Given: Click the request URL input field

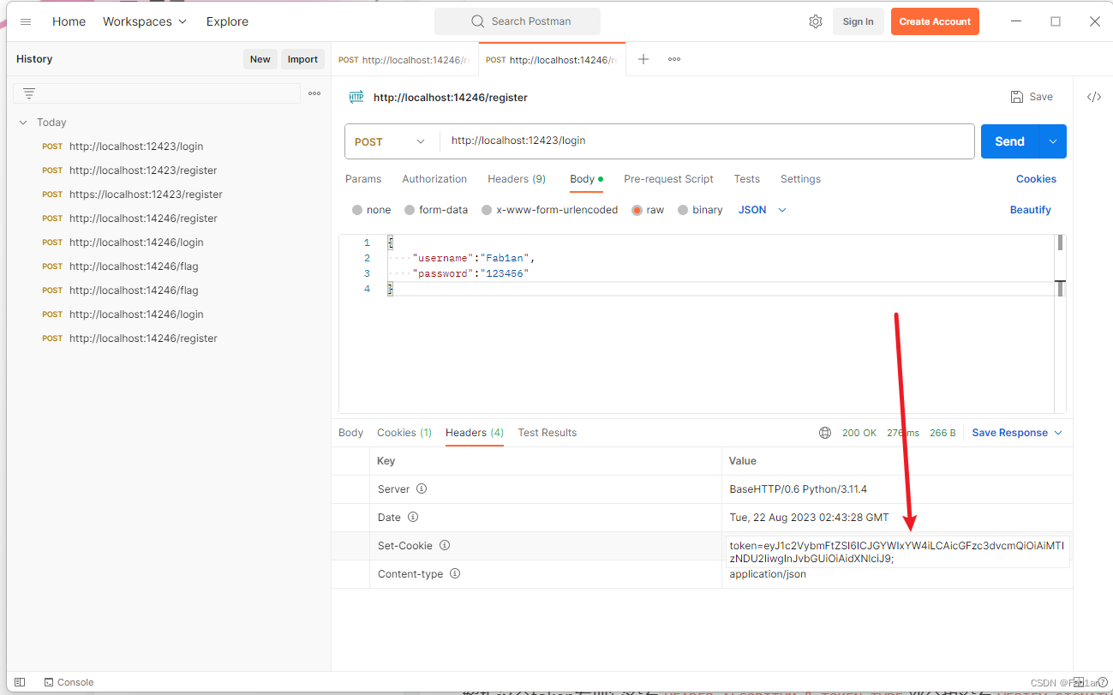Looking at the screenshot, I should coord(707,141).
